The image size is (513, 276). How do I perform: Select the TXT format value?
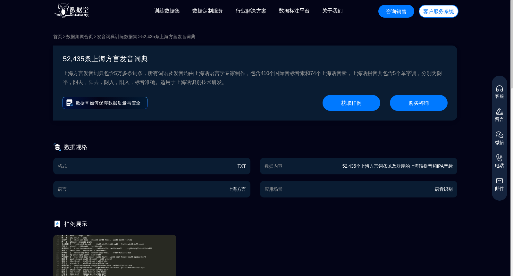click(241, 166)
